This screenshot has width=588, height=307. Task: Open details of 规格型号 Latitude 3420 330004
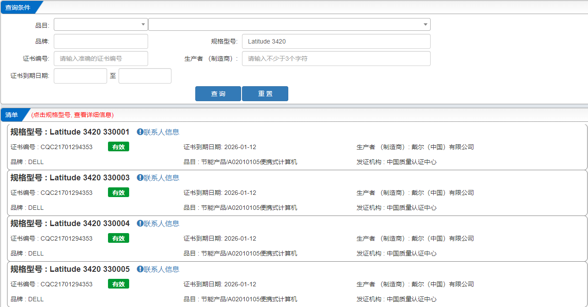pyautogui.click(x=70, y=223)
